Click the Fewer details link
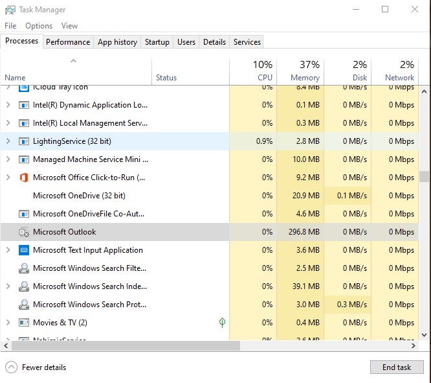 click(x=44, y=367)
